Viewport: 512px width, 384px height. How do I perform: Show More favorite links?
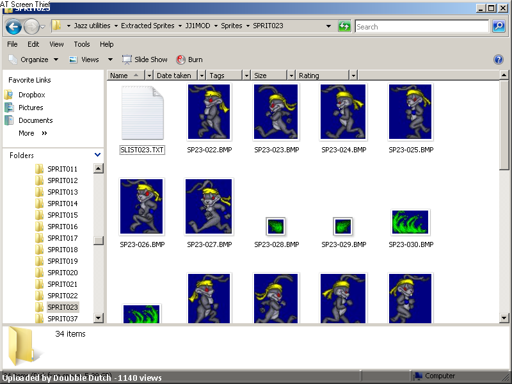(x=33, y=133)
